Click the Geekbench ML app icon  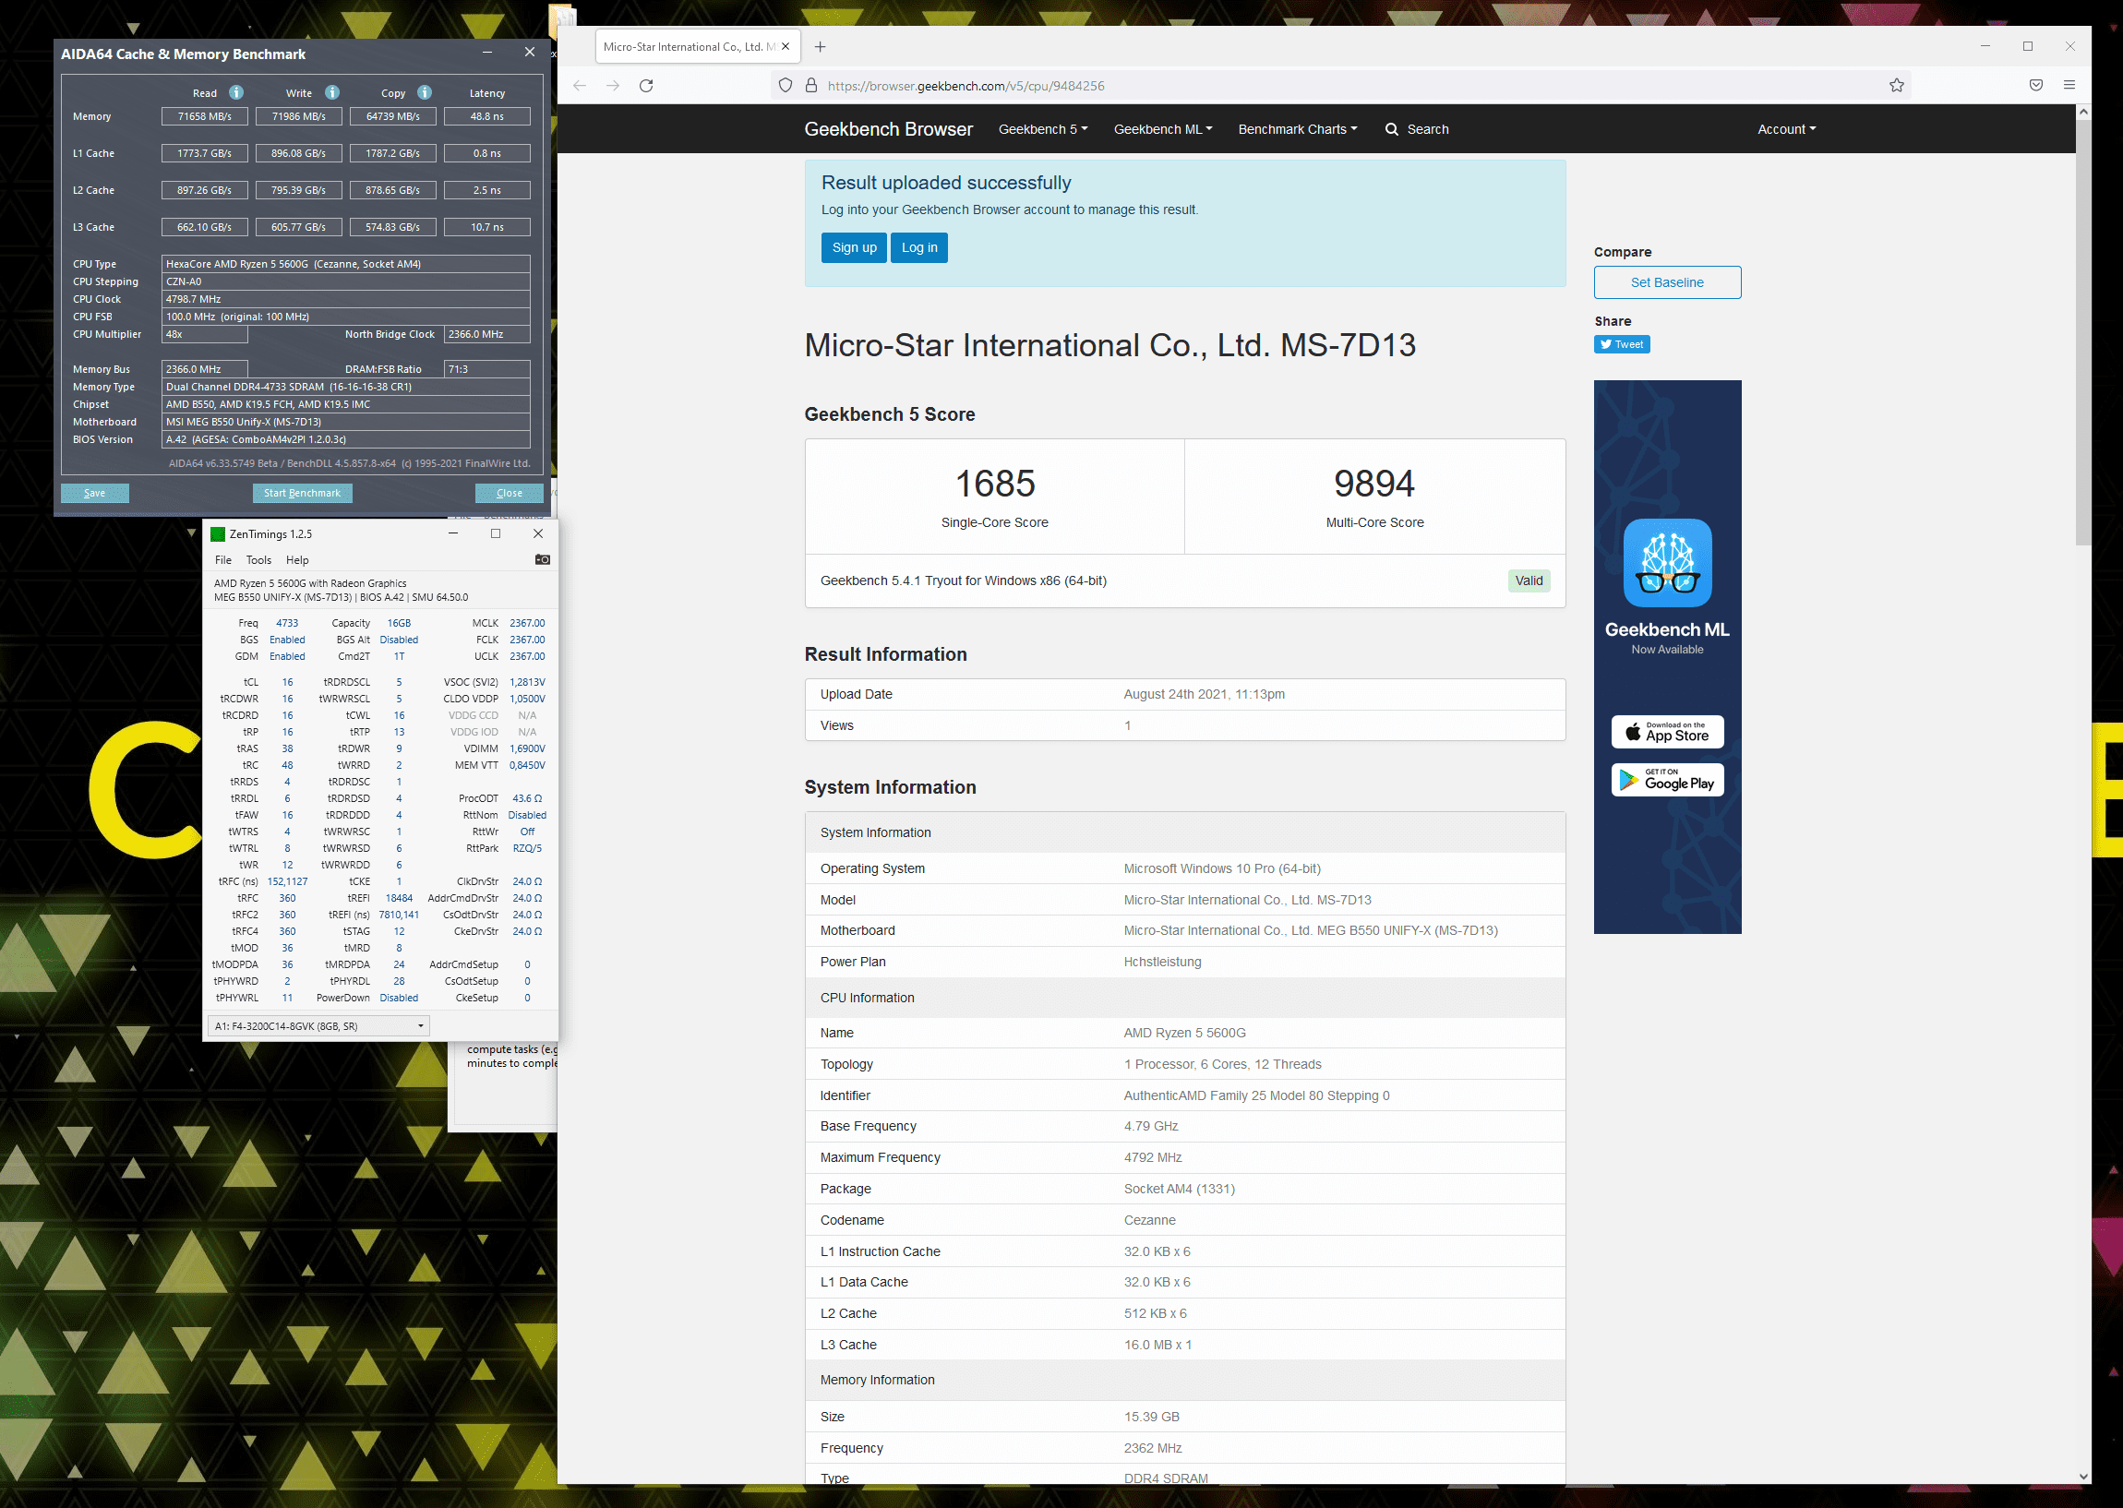1667,563
